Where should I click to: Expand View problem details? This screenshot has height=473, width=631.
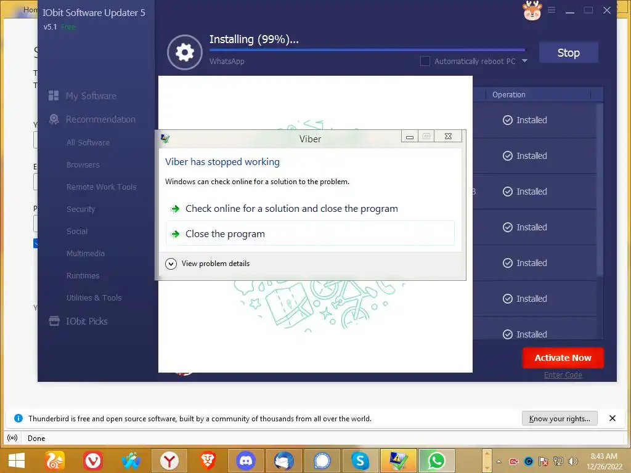tap(208, 264)
